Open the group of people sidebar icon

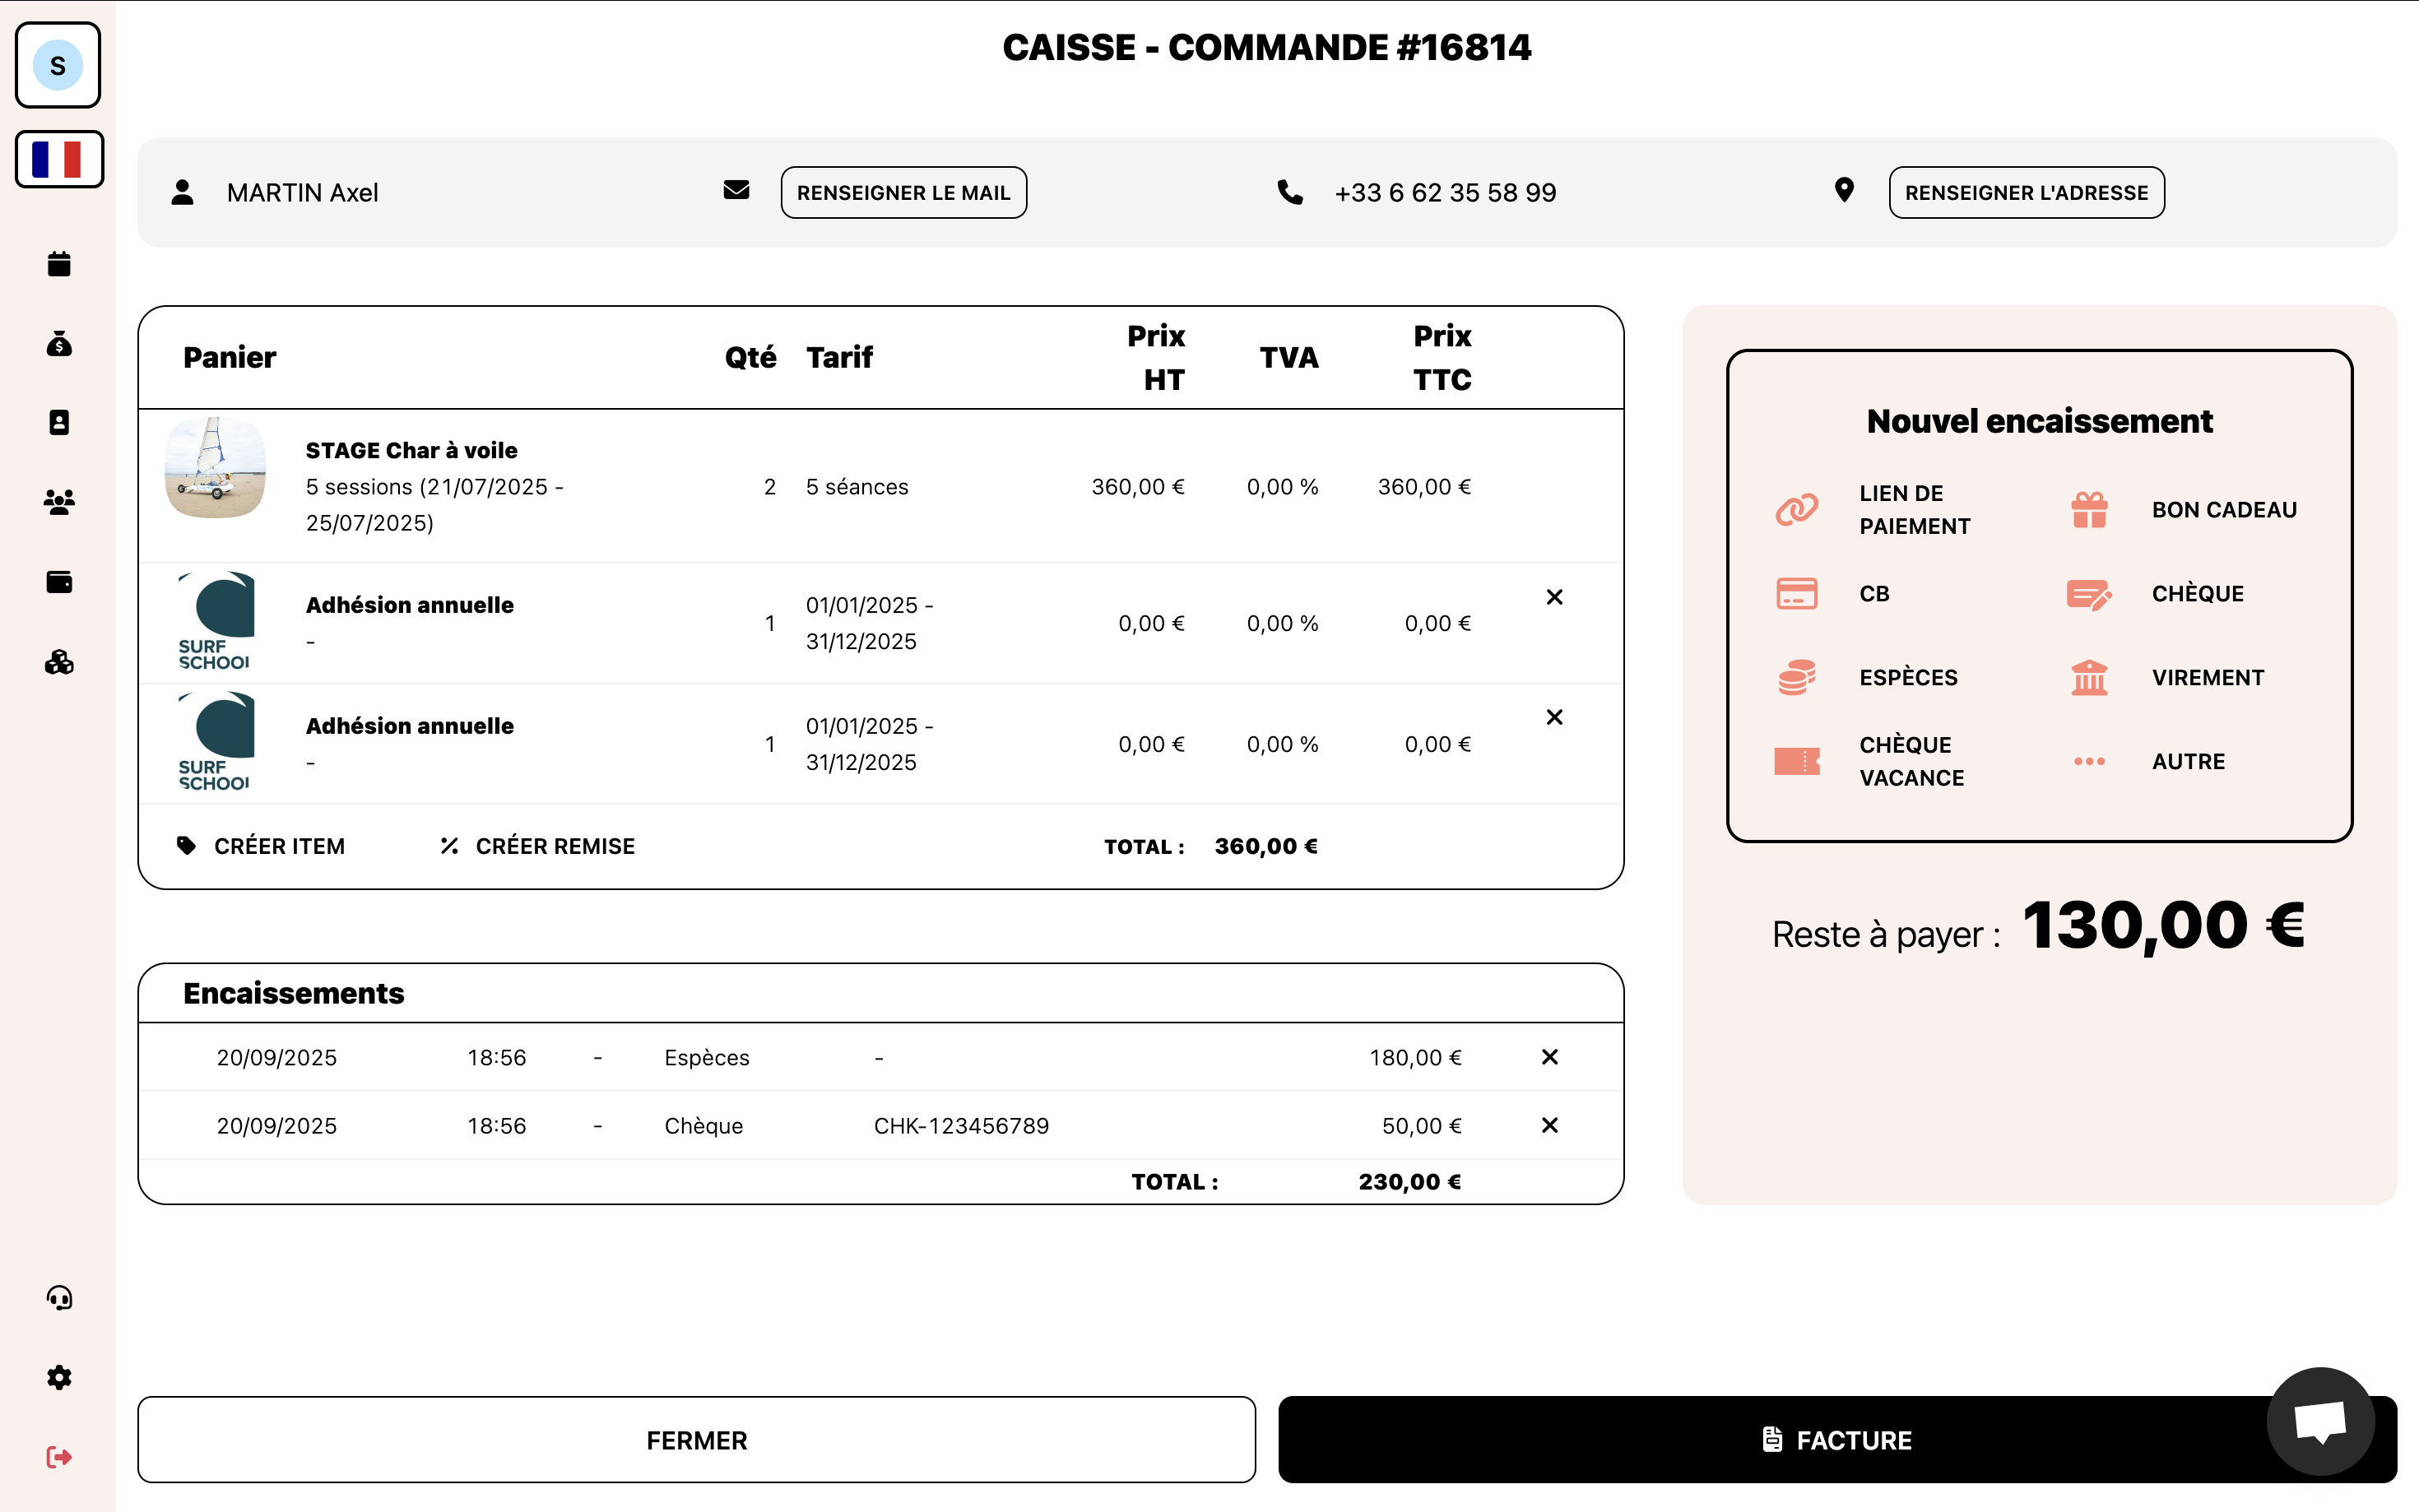59,502
